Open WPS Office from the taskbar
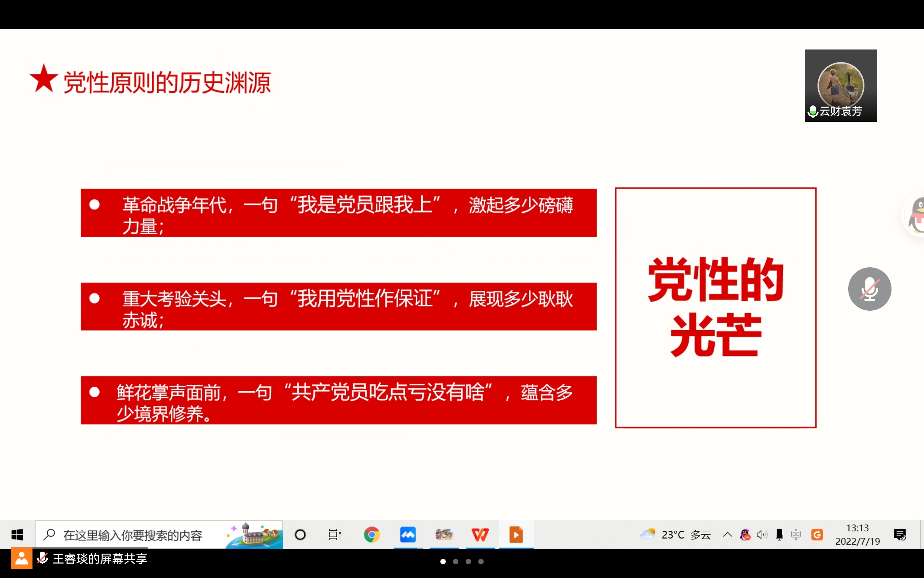This screenshot has height=578, width=924. tap(480, 534)
